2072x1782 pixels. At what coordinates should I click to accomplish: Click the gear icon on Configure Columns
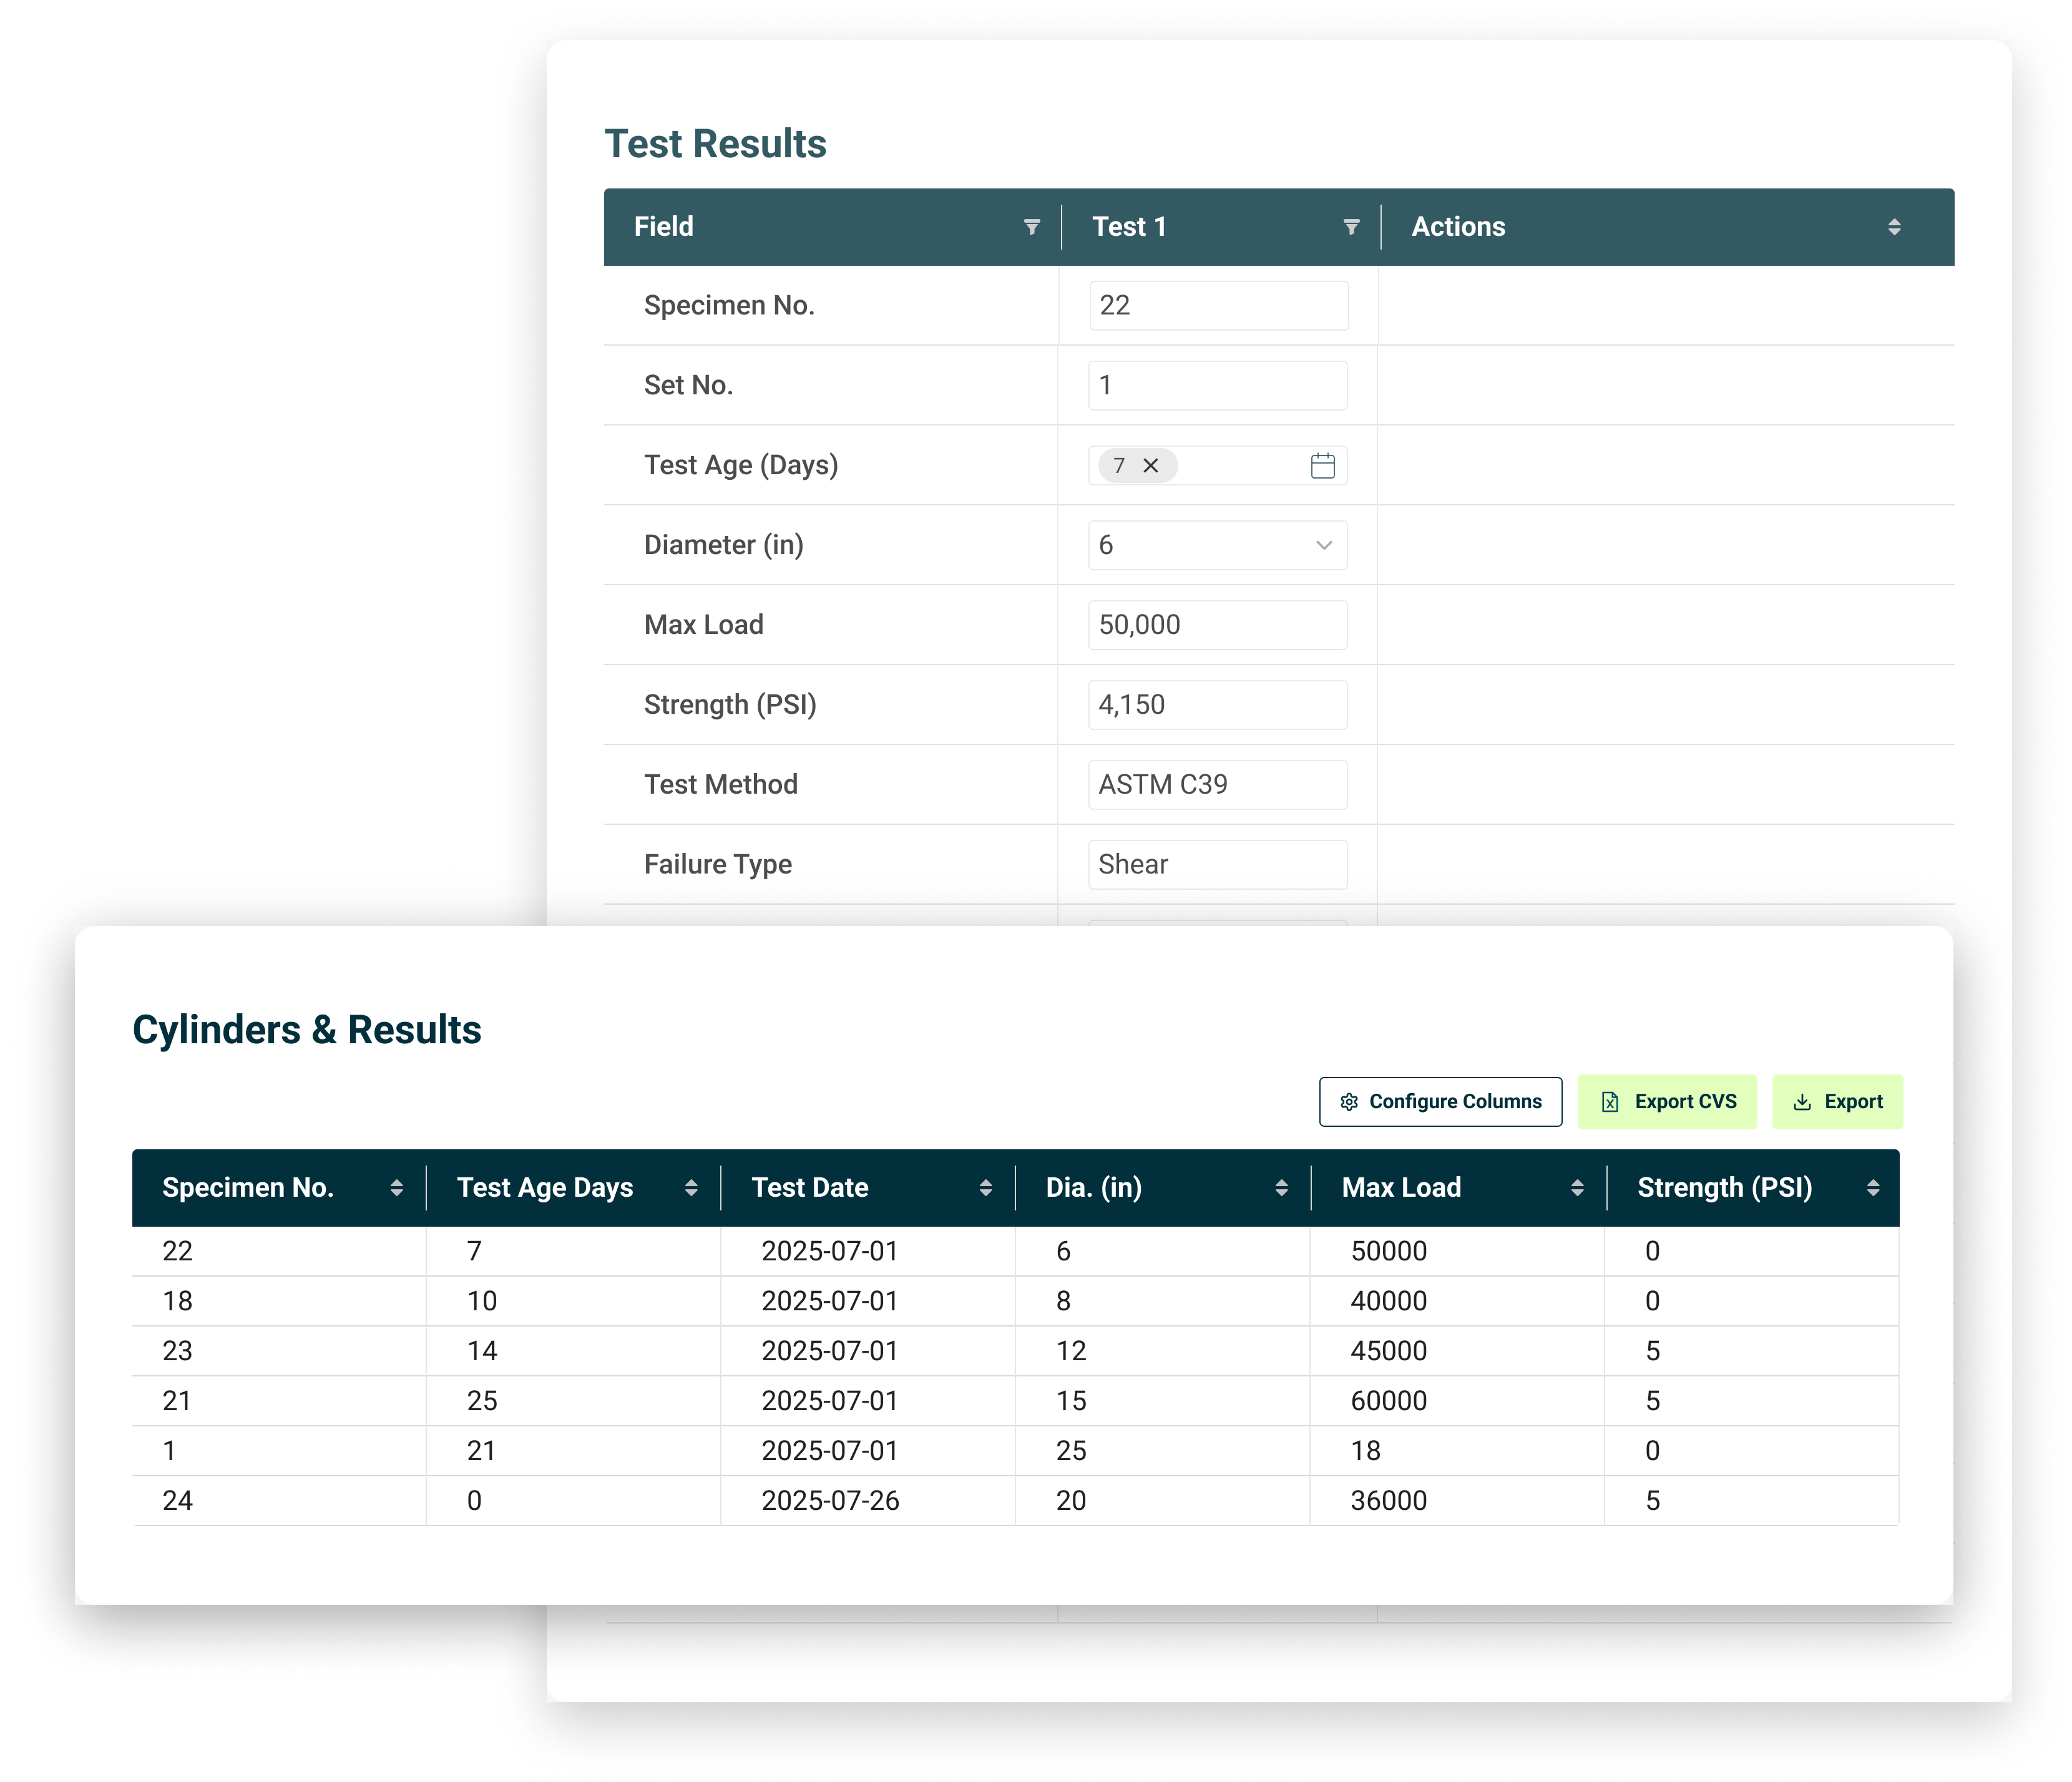(1349, 1101)
